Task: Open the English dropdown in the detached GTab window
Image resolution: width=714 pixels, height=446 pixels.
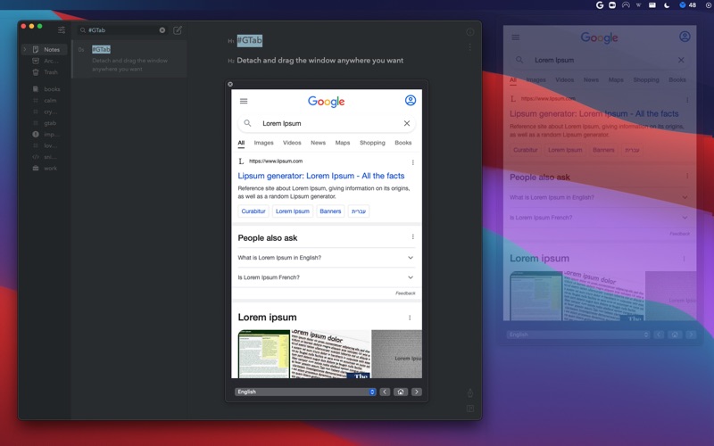Action: [x=577, y=334]
